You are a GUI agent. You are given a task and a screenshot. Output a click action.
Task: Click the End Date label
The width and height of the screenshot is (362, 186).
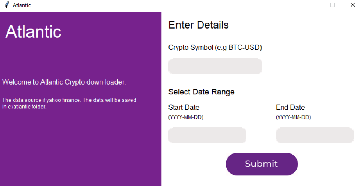pyautogui.click(x=290, y=107)
